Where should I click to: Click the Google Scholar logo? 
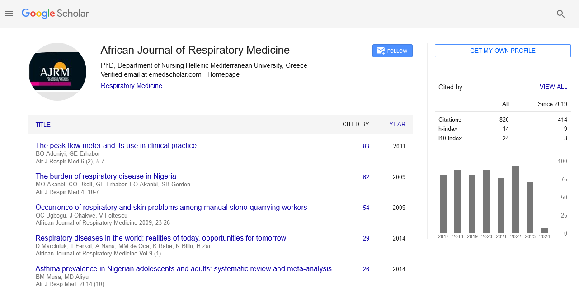point(55,14)
